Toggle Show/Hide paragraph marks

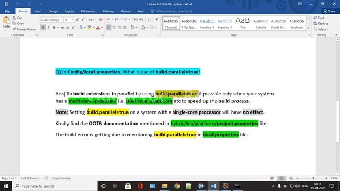pos(157,20)
